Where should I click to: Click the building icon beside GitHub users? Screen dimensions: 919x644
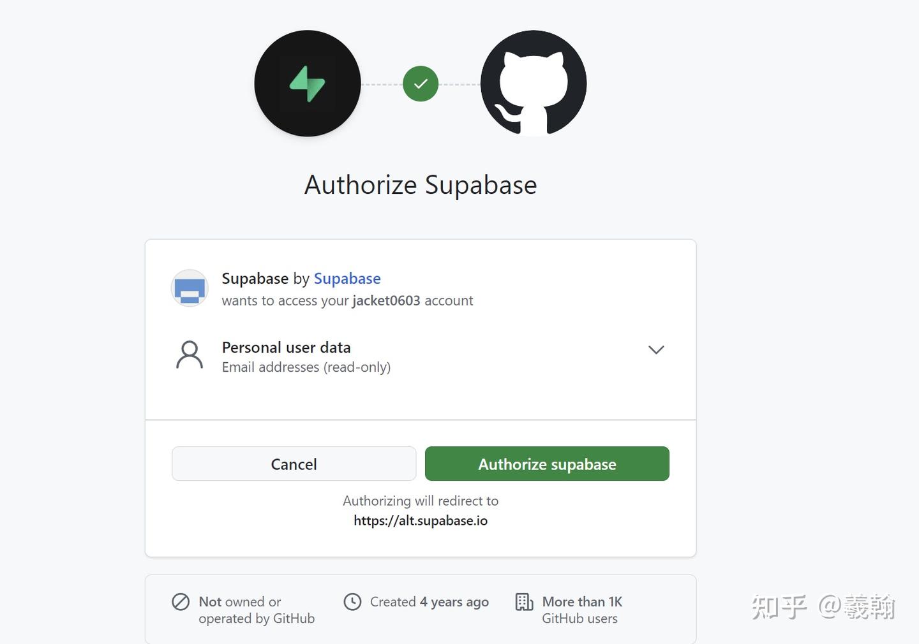tap(524, 602)
